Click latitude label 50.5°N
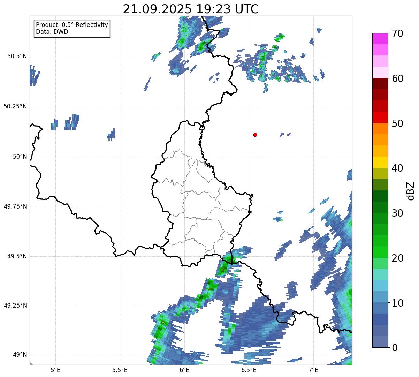The image size is (419, 377). tap(17, 56)
